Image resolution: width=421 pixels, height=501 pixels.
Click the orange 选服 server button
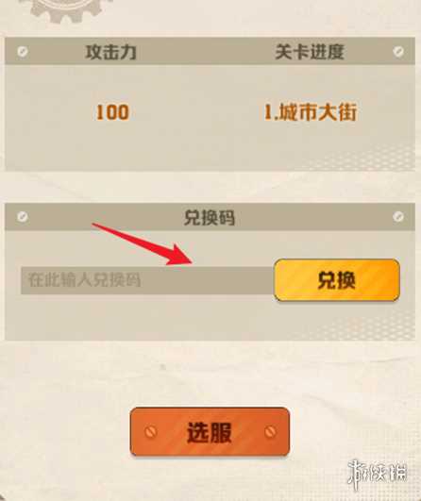click(210, 432)
